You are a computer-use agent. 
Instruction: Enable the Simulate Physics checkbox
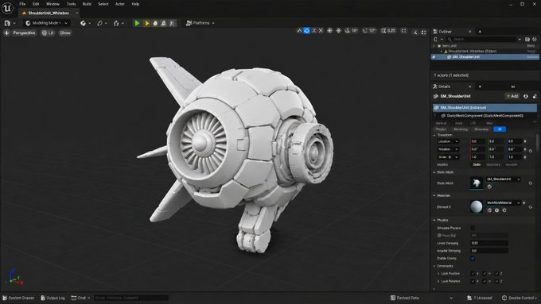[x=473, y=228]
